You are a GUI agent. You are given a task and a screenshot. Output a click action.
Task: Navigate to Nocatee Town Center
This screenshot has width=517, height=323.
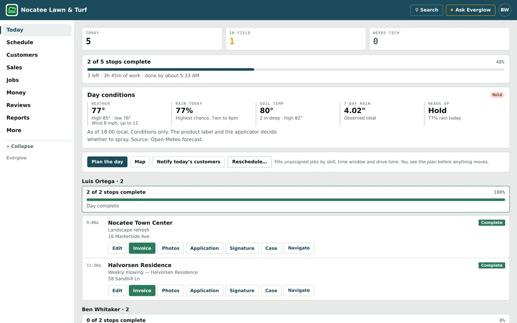pyautogui.click(x=299, y=248)
